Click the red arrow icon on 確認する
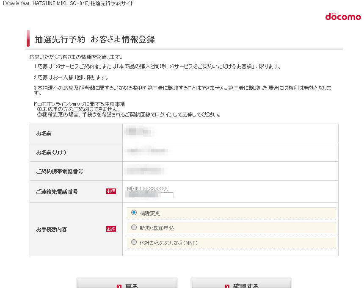This screenshot has height=288, width=364. (x=227, y=286)
